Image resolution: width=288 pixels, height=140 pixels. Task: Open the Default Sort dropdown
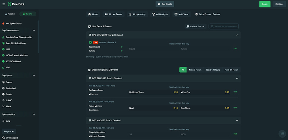[195, 27]
